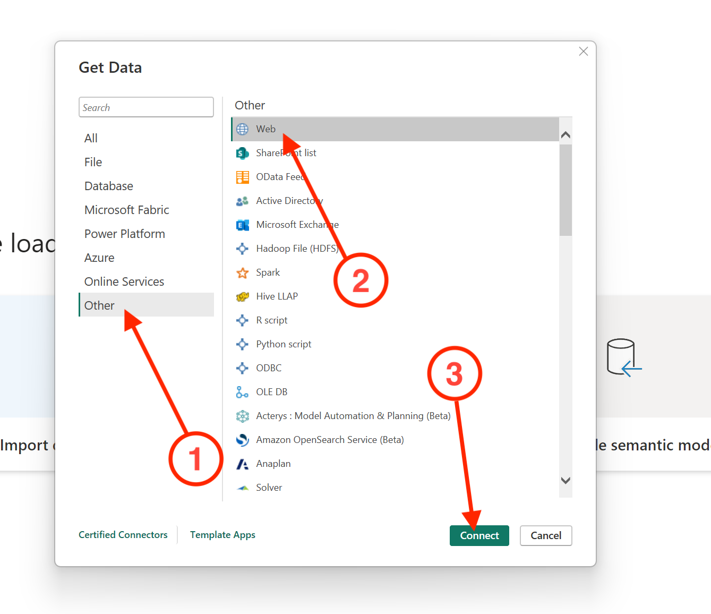Select the R script connector label
The width and height of the screenshot is (711, 614).
(271, 320)
